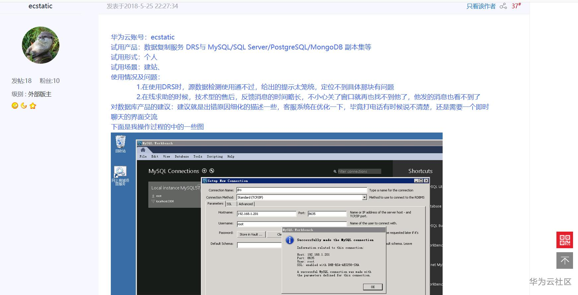Click the Default Schema input field

pos(259,245)
